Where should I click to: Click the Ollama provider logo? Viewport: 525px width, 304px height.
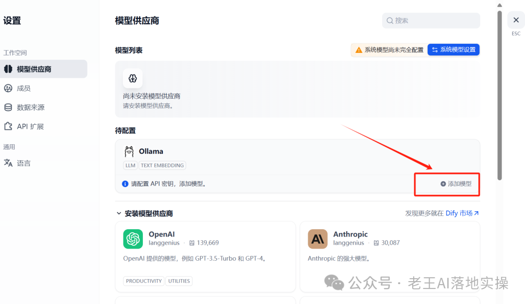(x=129, y=151)
